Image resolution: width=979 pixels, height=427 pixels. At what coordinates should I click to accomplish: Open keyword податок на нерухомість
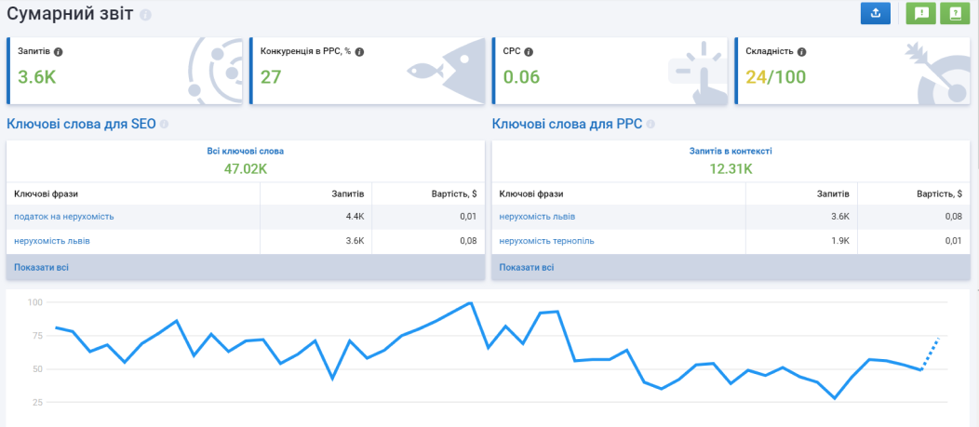tap(64, 217)
